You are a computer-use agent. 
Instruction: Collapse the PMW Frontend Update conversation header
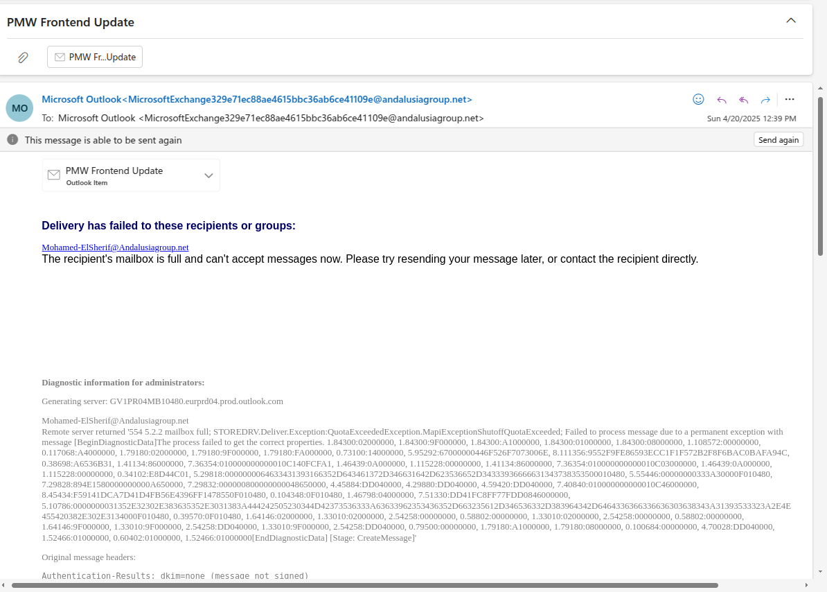tap(791, 21)
